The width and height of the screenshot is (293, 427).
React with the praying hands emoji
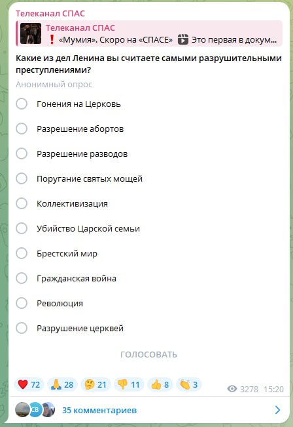pyautogui.click(x=62, y=384)
